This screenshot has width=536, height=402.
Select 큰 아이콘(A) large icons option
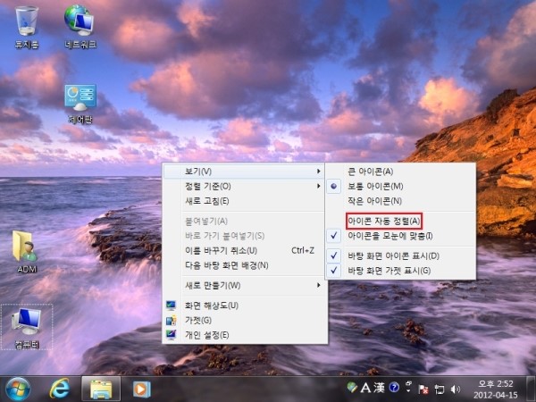click(x=370, y=171)
